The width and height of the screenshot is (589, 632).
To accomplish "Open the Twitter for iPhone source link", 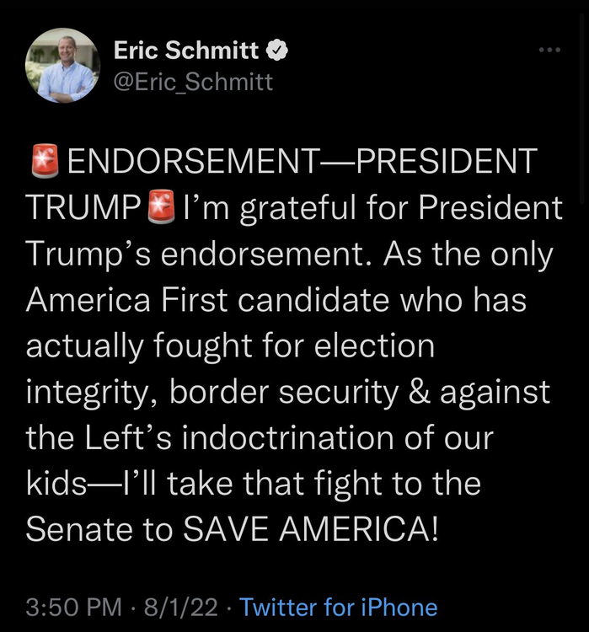I will coord(338,607).
